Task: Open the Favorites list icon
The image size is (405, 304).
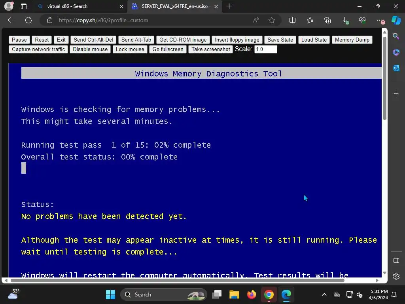Action: click(x=310, y=20)
